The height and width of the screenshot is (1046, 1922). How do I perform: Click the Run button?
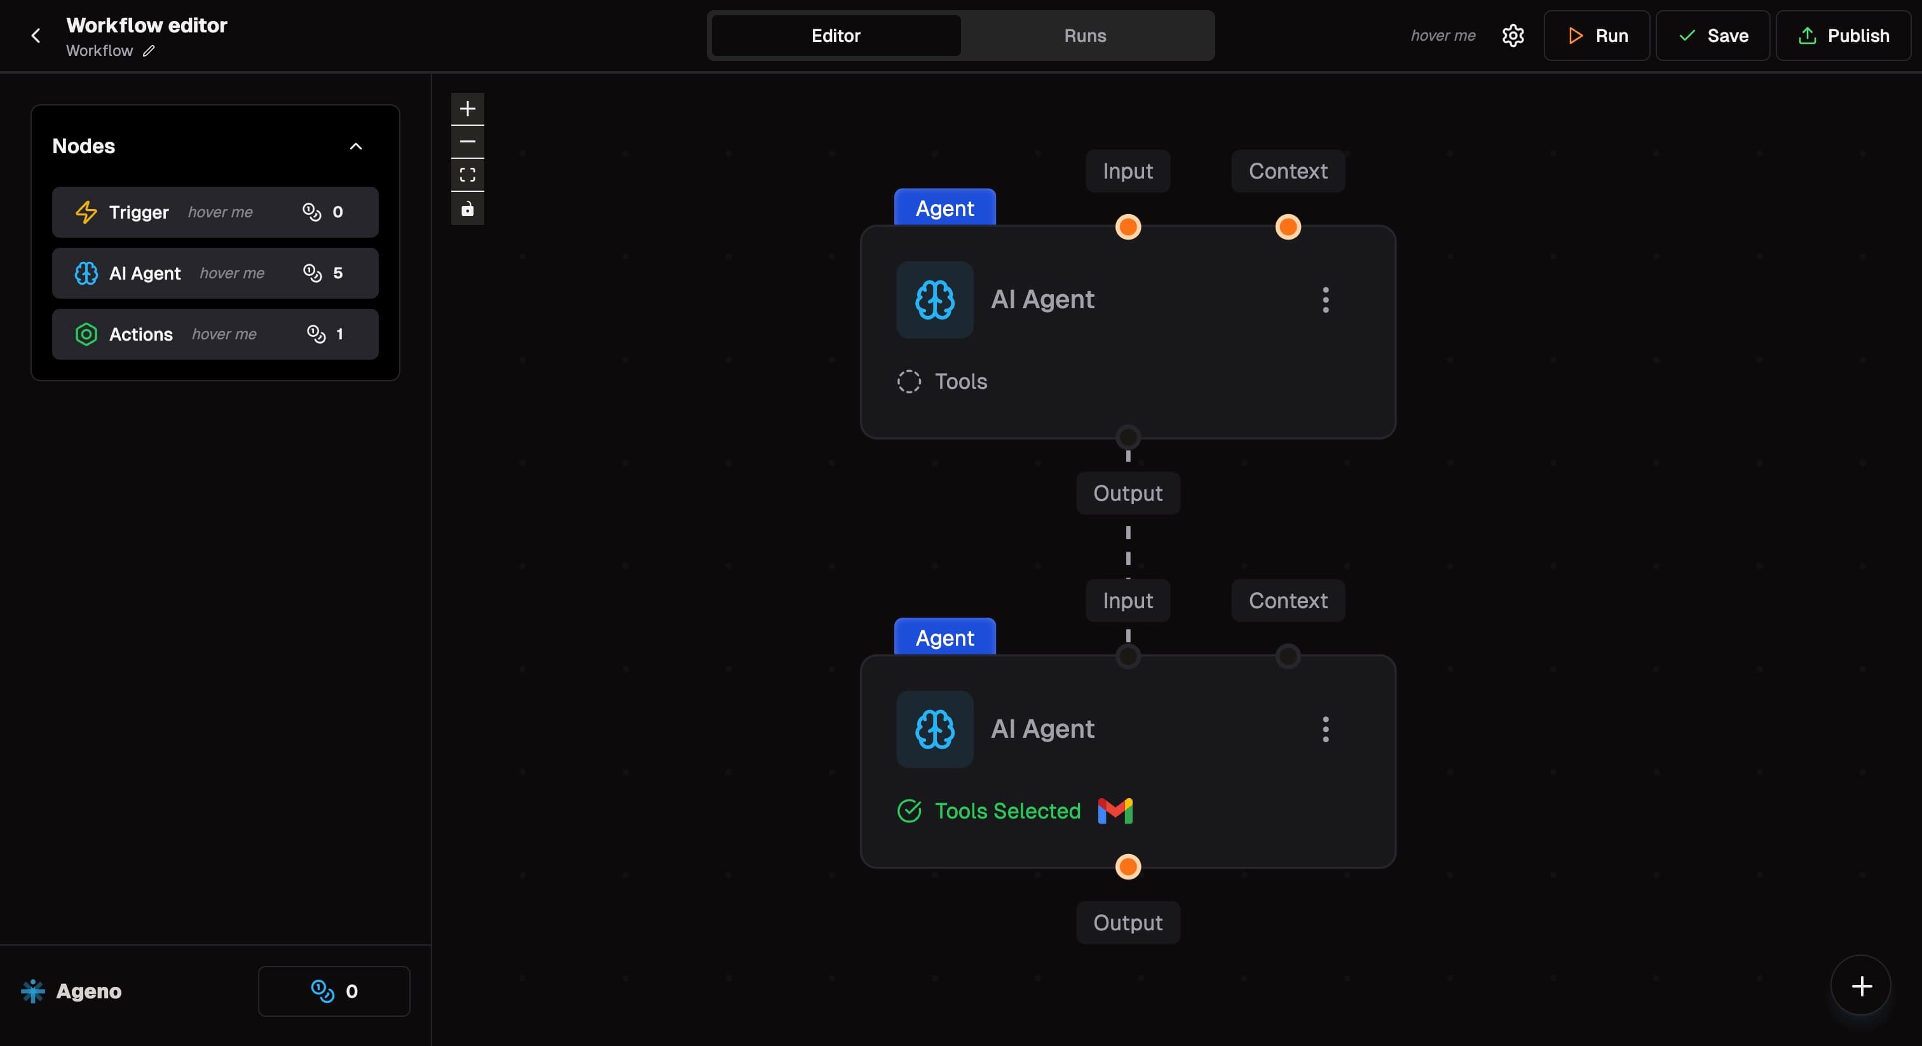(x=1596, y=35)
